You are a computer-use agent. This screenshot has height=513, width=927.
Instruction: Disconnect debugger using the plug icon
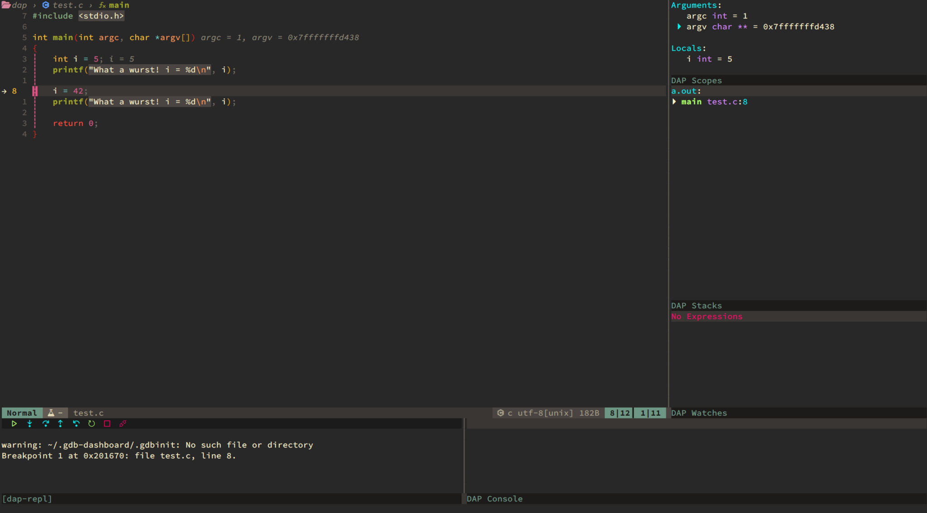(122, 424)
